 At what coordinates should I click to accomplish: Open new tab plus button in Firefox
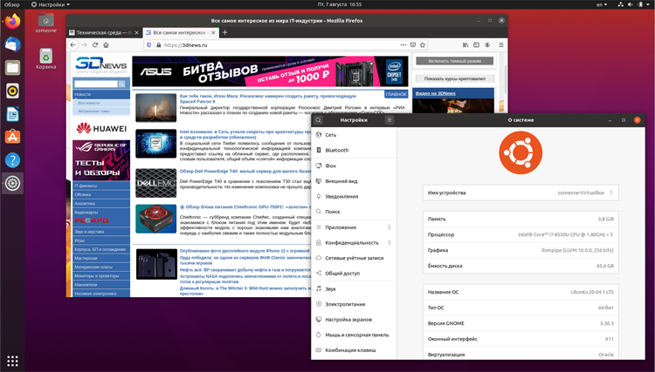(x=224, y=32)
